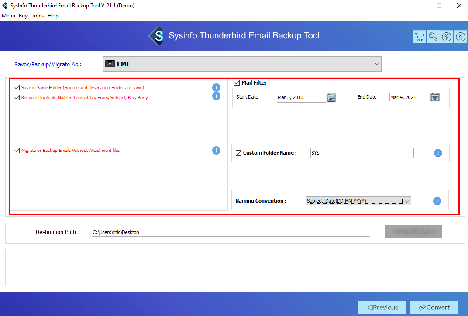Screen dimensions: 468x316
Task: Toggle the Mail Filter checkbox
Action: [237, 82]
